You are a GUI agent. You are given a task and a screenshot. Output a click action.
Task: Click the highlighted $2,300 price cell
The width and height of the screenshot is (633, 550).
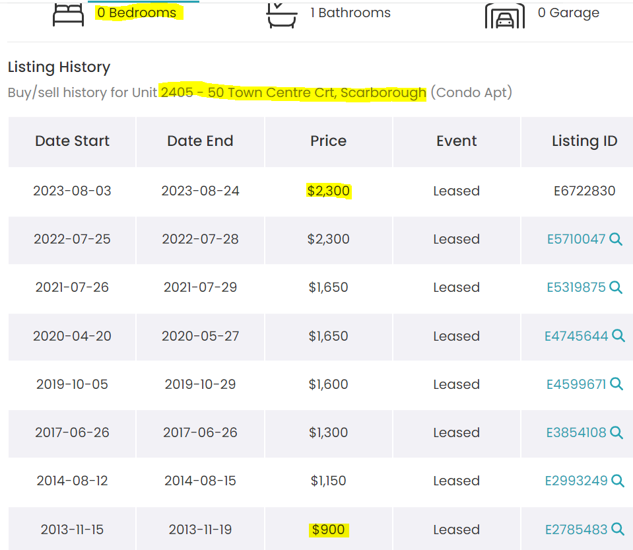[x=329, y=191]
